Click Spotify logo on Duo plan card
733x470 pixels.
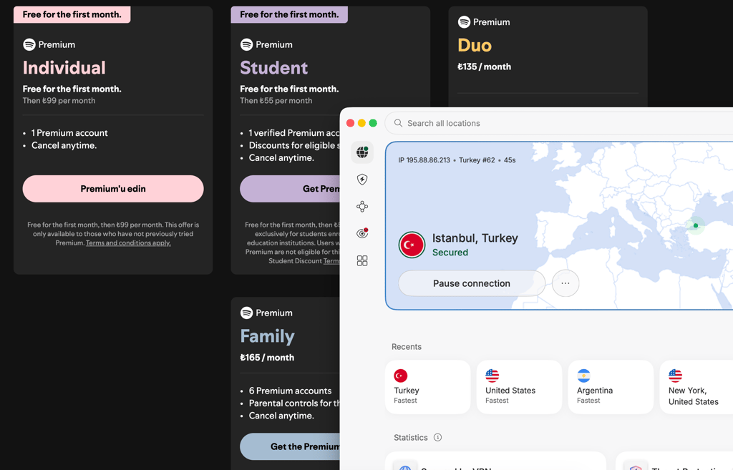[x=464, y=21]
